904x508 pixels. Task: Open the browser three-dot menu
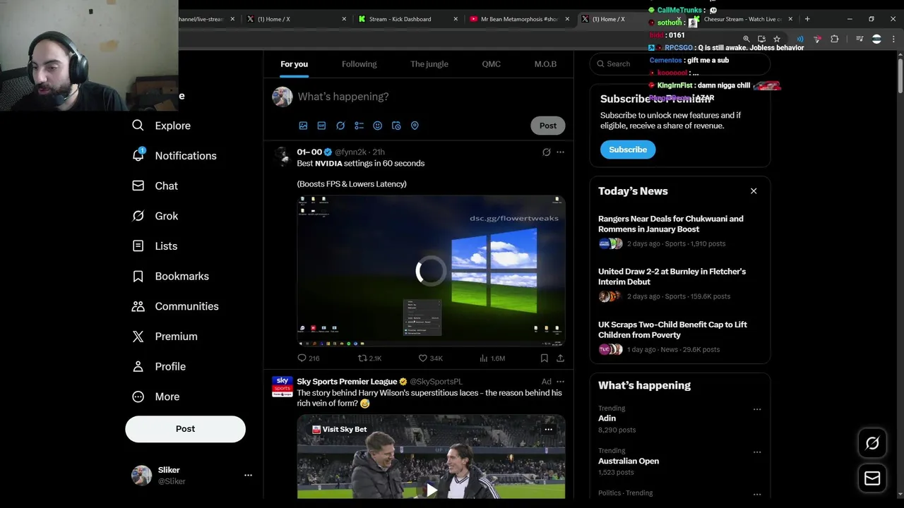click(x=893, y=40)
